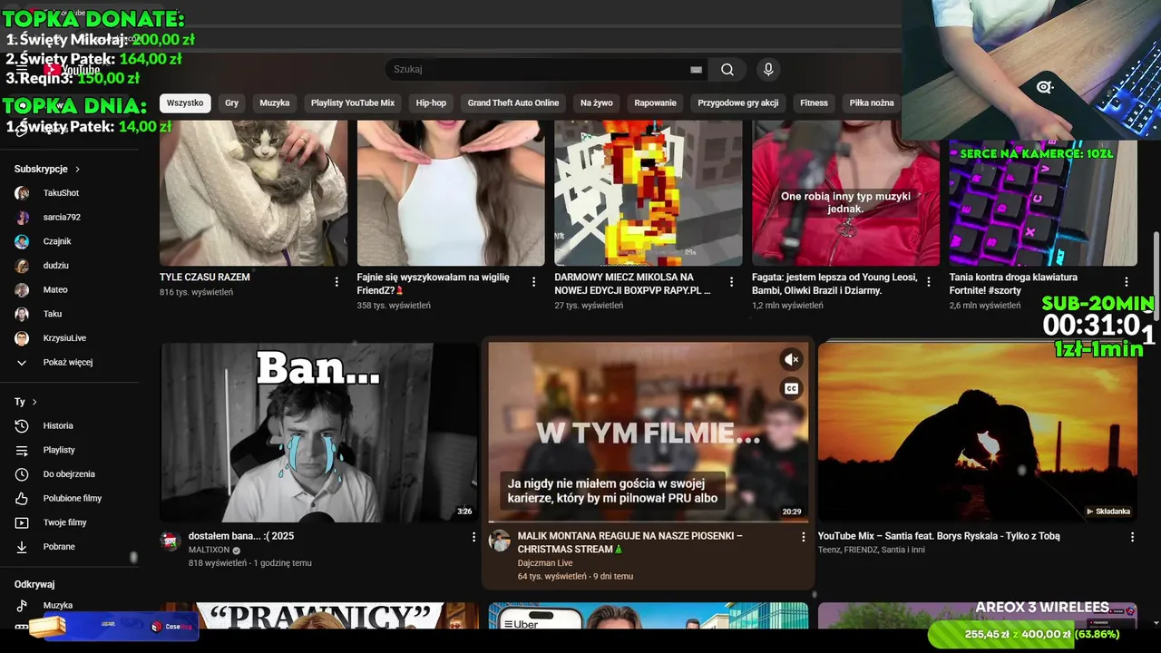Select Przygodowe gry akcji chip
1161x653 pixels.
click(738, 103)
